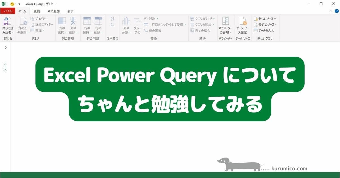
Task: Click the 列の削除 remove columns icon
Action: pyautogui.click(x=73, y=21)
